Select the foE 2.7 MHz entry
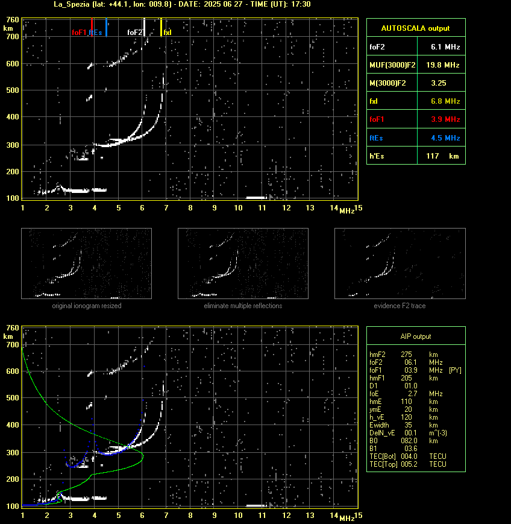 406,394
